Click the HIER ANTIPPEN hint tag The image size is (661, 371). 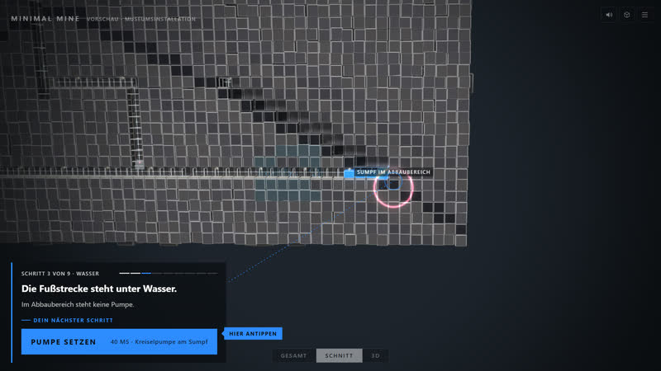coord(253,334)
